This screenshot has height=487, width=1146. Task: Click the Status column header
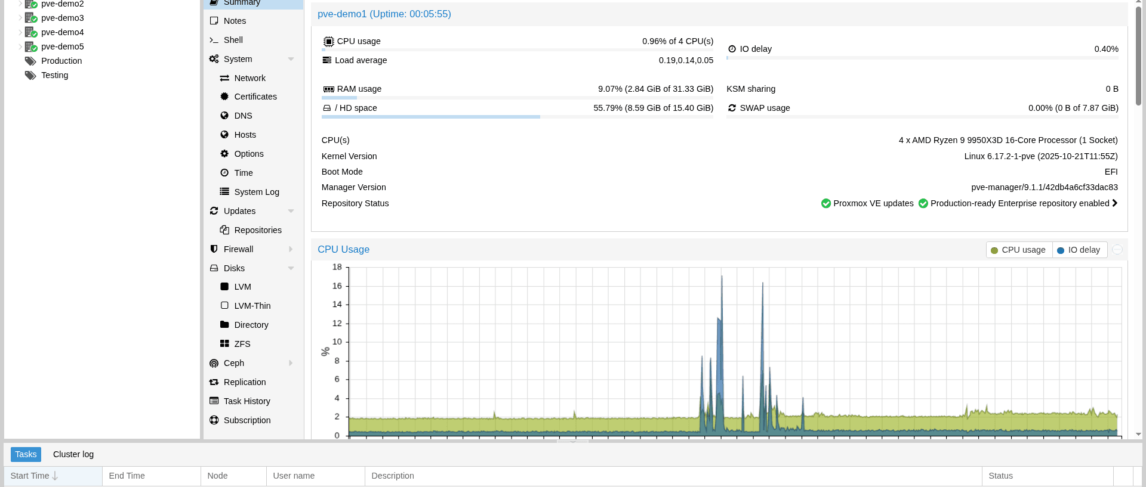click(1048, 476)
